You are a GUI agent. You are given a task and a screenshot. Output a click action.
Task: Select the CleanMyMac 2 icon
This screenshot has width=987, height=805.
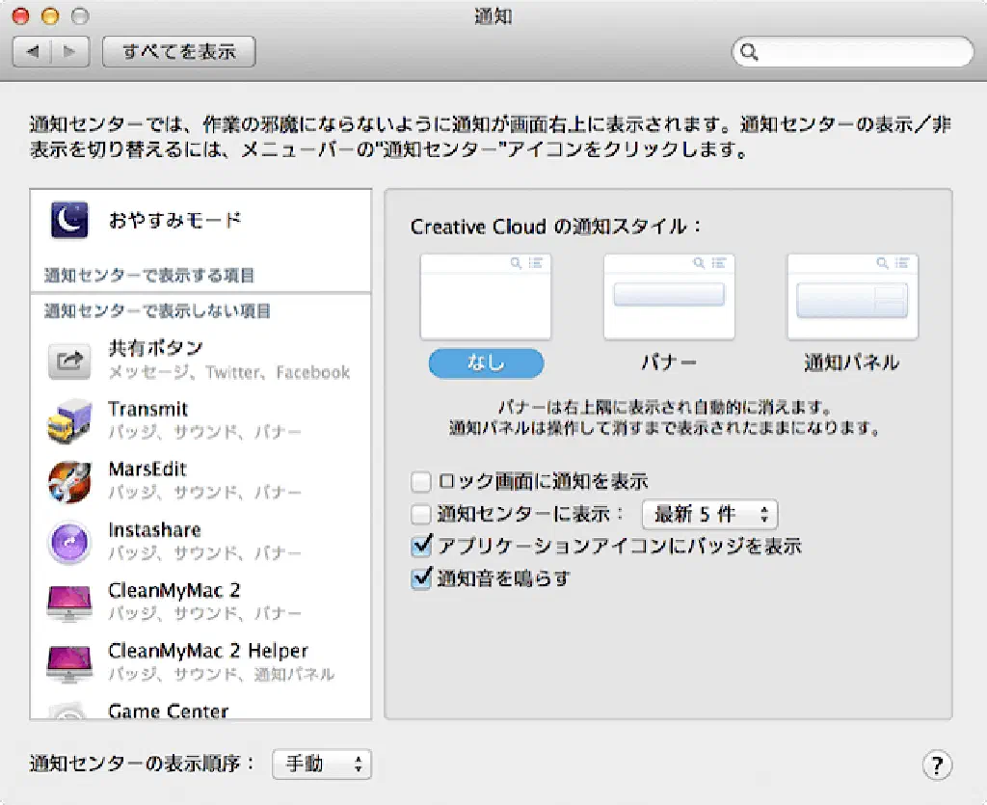(69, 603)
